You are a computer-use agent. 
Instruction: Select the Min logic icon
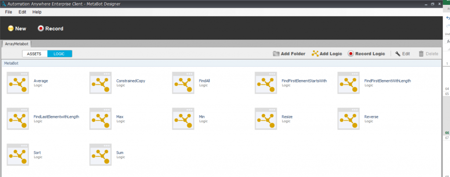[x=183, y=119]
